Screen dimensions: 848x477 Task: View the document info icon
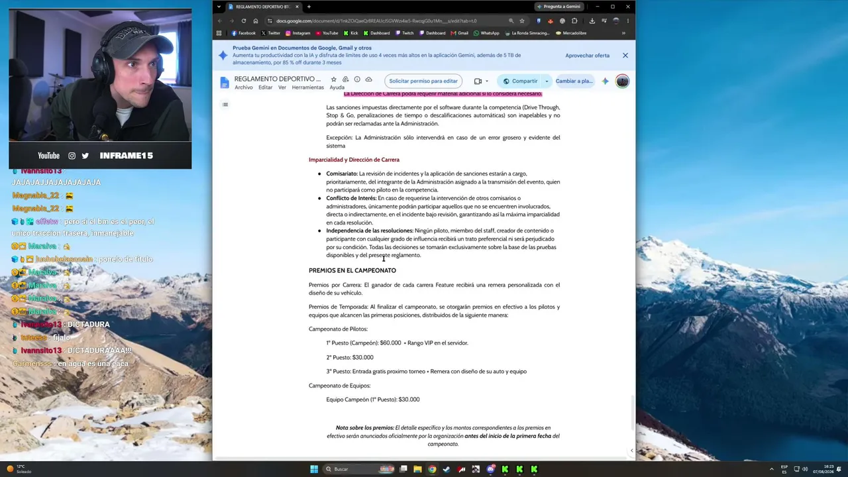coord(357,79)
